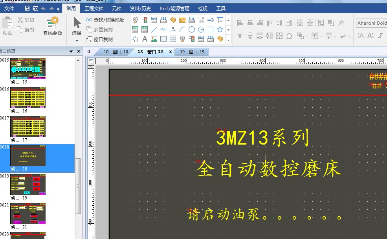The image size is (387, 239).
Task: Open the 窗口预览 panel menu arrow
Action: [72, 51]
